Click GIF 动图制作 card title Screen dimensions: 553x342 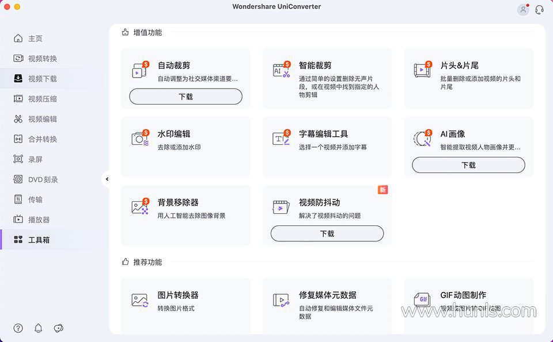[x=463, y=295]
